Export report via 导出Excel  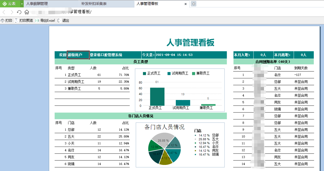(x=48, y=20)
